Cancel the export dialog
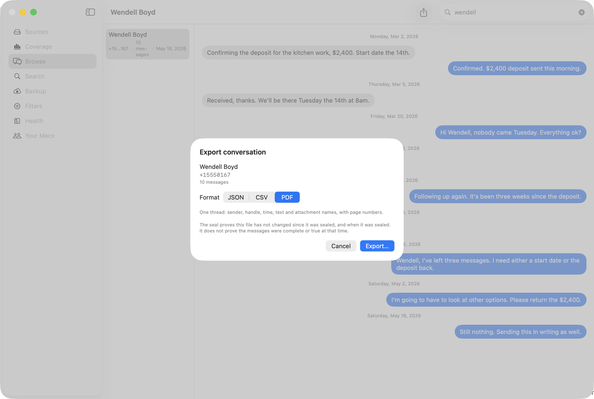This screenshot has width=594, height=399. (x=341, y=246)
